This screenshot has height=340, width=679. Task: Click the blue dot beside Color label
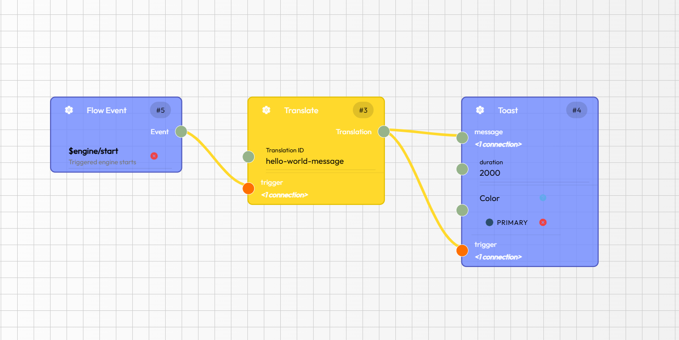pos(543,198)
